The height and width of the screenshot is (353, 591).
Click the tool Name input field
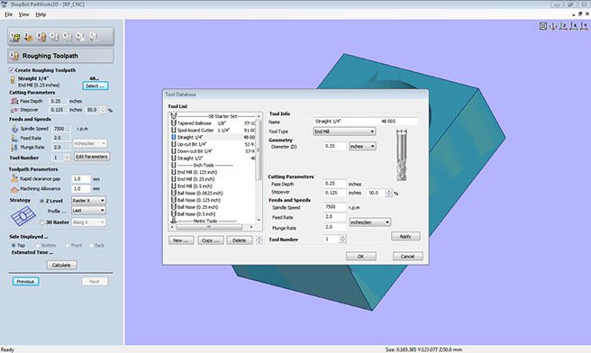pos(366,122)
